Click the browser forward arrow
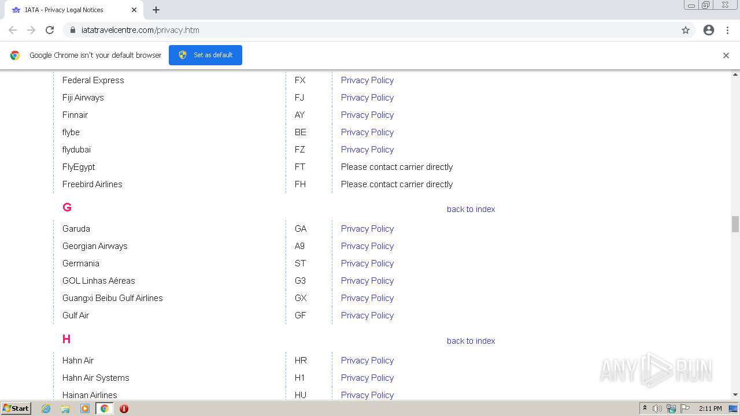This screenshot has height=416, width=740. [31, 30]
